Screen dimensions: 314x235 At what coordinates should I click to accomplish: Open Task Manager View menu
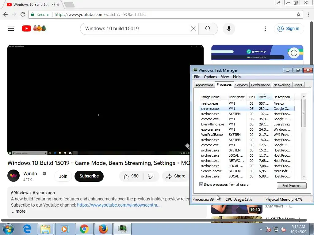[x=225, y=77]
